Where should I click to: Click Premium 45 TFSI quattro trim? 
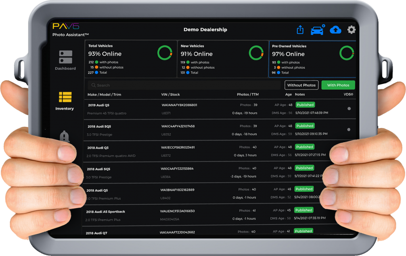tap(107, 113)
